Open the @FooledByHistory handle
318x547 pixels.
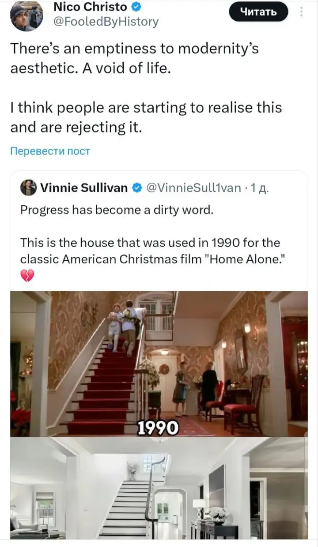pyautogui.click(x=106, y=22)
